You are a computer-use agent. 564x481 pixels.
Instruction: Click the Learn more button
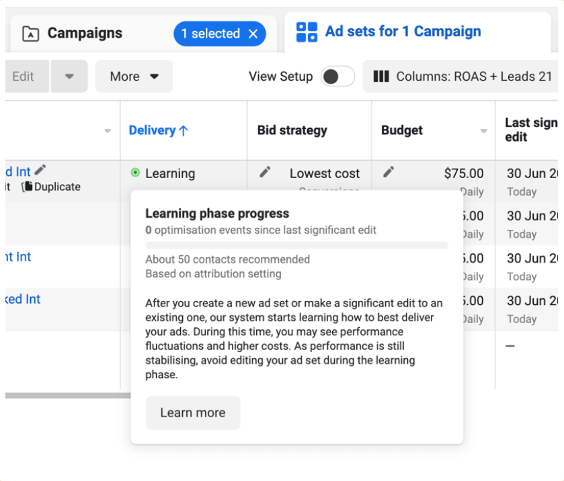193,412
